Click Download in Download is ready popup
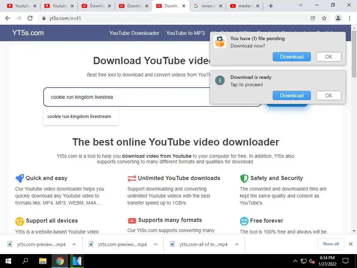 [292, 96]
